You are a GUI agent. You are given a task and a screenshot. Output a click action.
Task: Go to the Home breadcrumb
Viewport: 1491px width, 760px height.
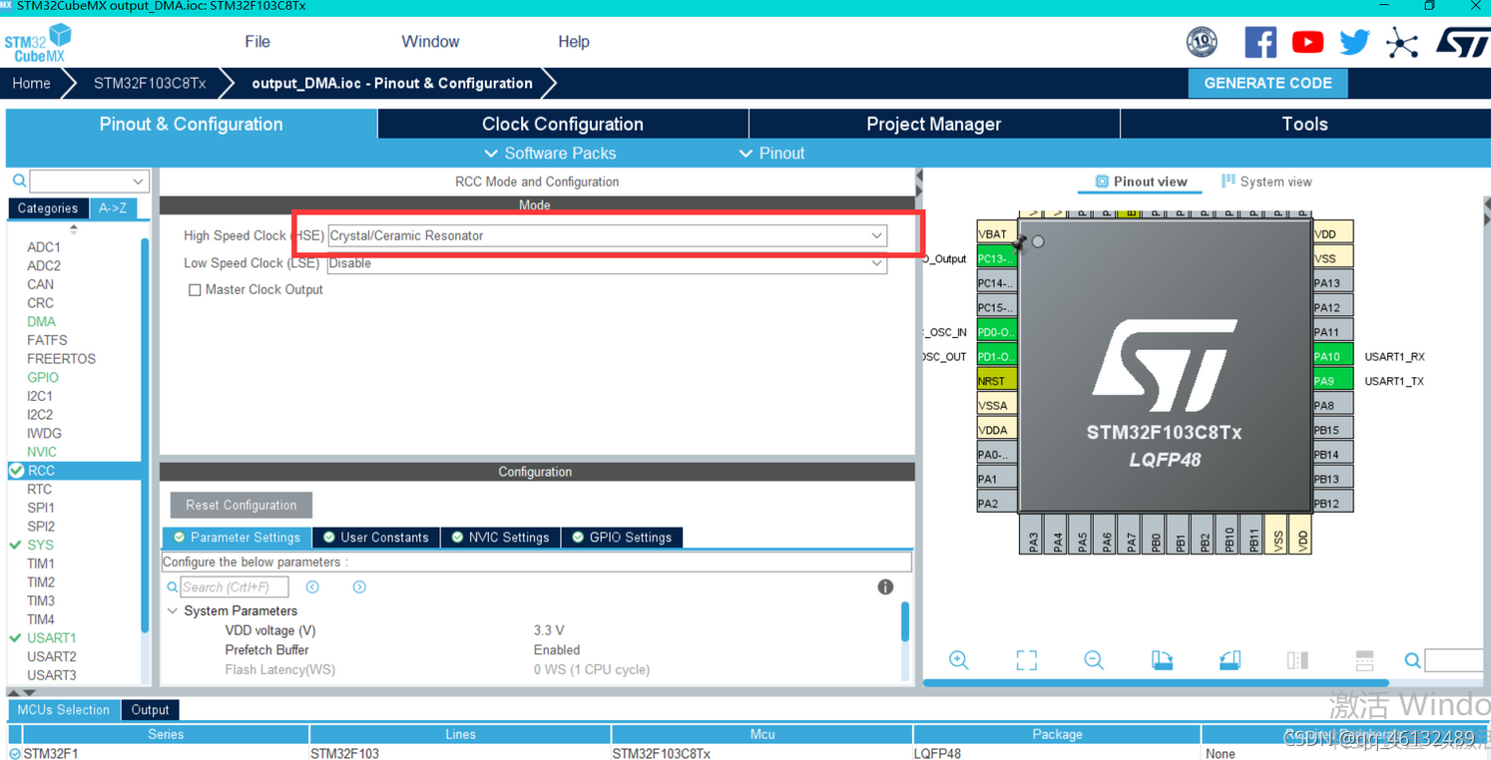(31, 83)
